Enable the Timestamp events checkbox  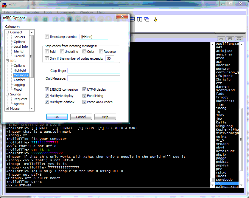pyautogui.click(x=47, y=37)
